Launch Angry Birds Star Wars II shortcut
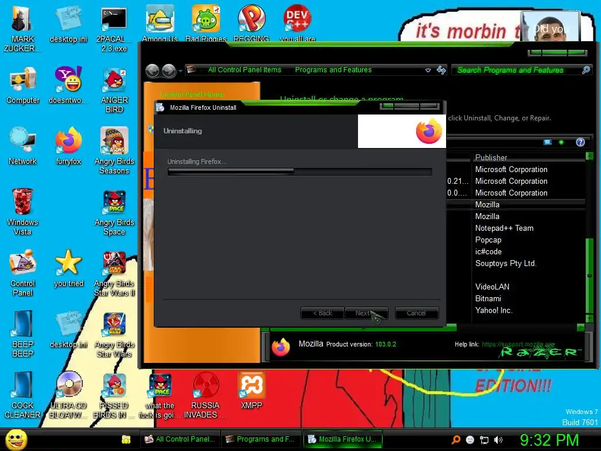 click(x=114, y=273)
